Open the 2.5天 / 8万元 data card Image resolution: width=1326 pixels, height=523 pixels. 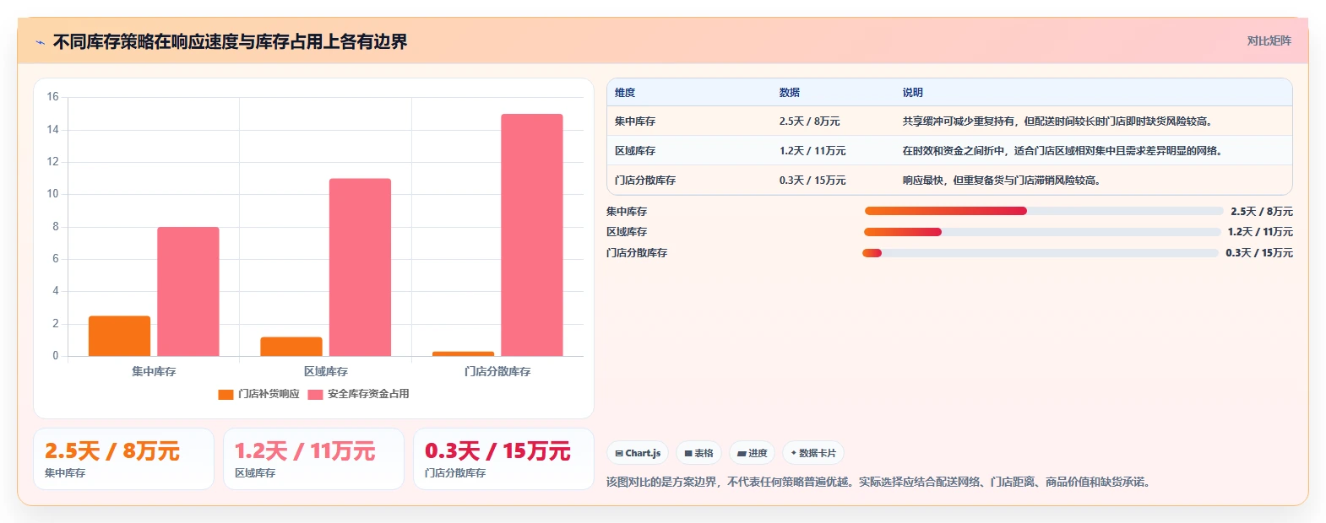coord(123,459)
